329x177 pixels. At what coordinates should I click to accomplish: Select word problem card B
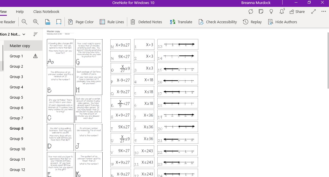(x=60, y=81)
